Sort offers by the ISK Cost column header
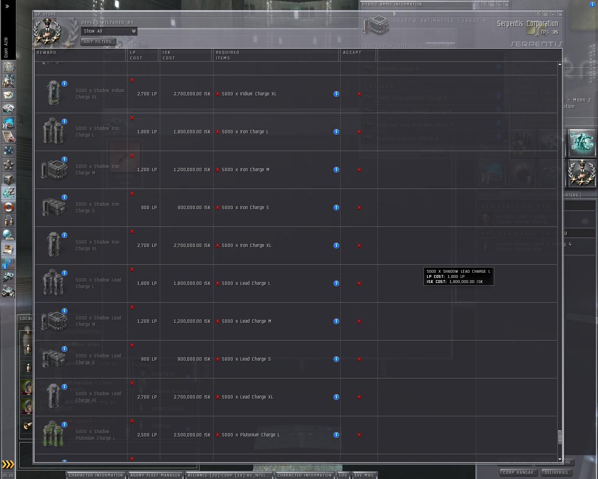This screenshot has width=598, height=479. [185, 55]
